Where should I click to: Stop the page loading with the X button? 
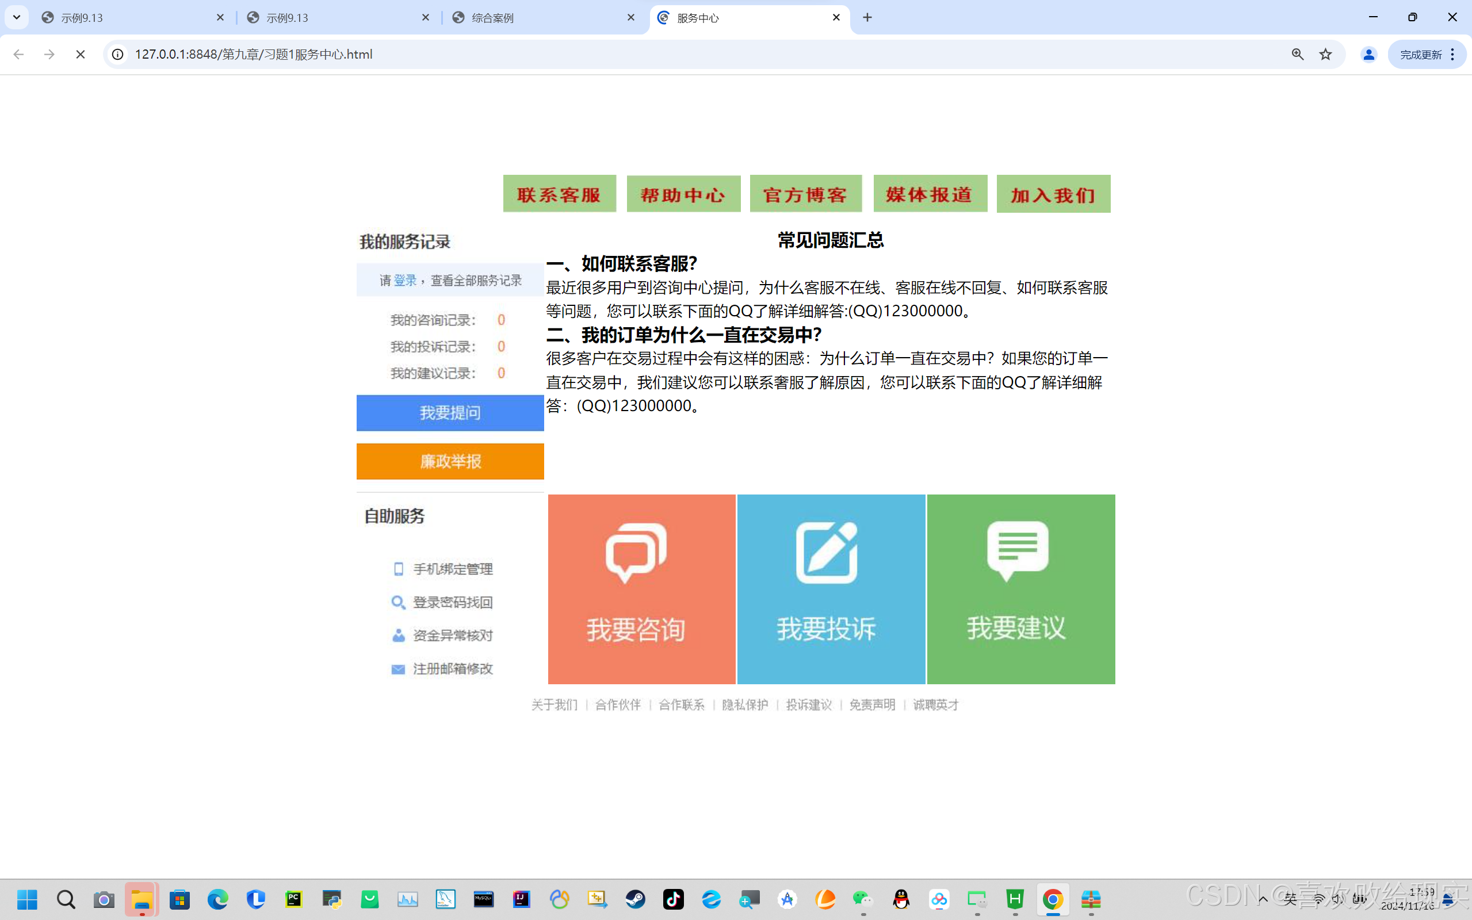click(81, 54)
